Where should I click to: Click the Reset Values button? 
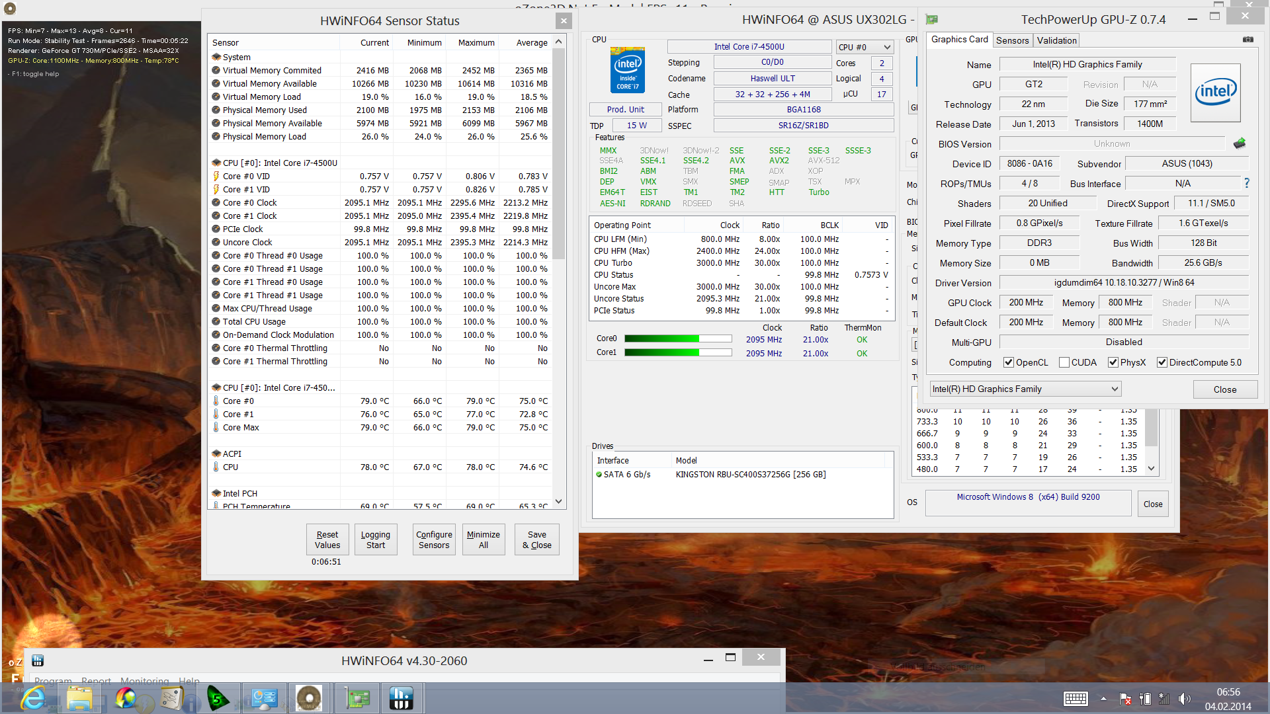pos(327,539)
